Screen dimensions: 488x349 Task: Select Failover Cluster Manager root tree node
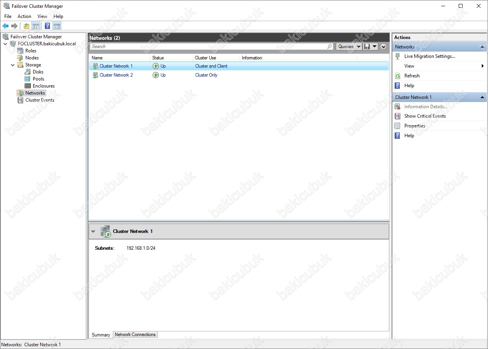coord(36,37)
